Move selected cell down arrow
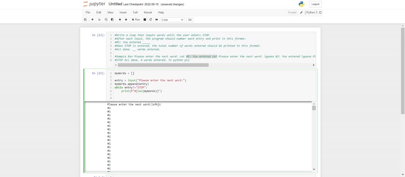Image resolution: width=405 pixels, height=177 pixels. pos(126,20)
